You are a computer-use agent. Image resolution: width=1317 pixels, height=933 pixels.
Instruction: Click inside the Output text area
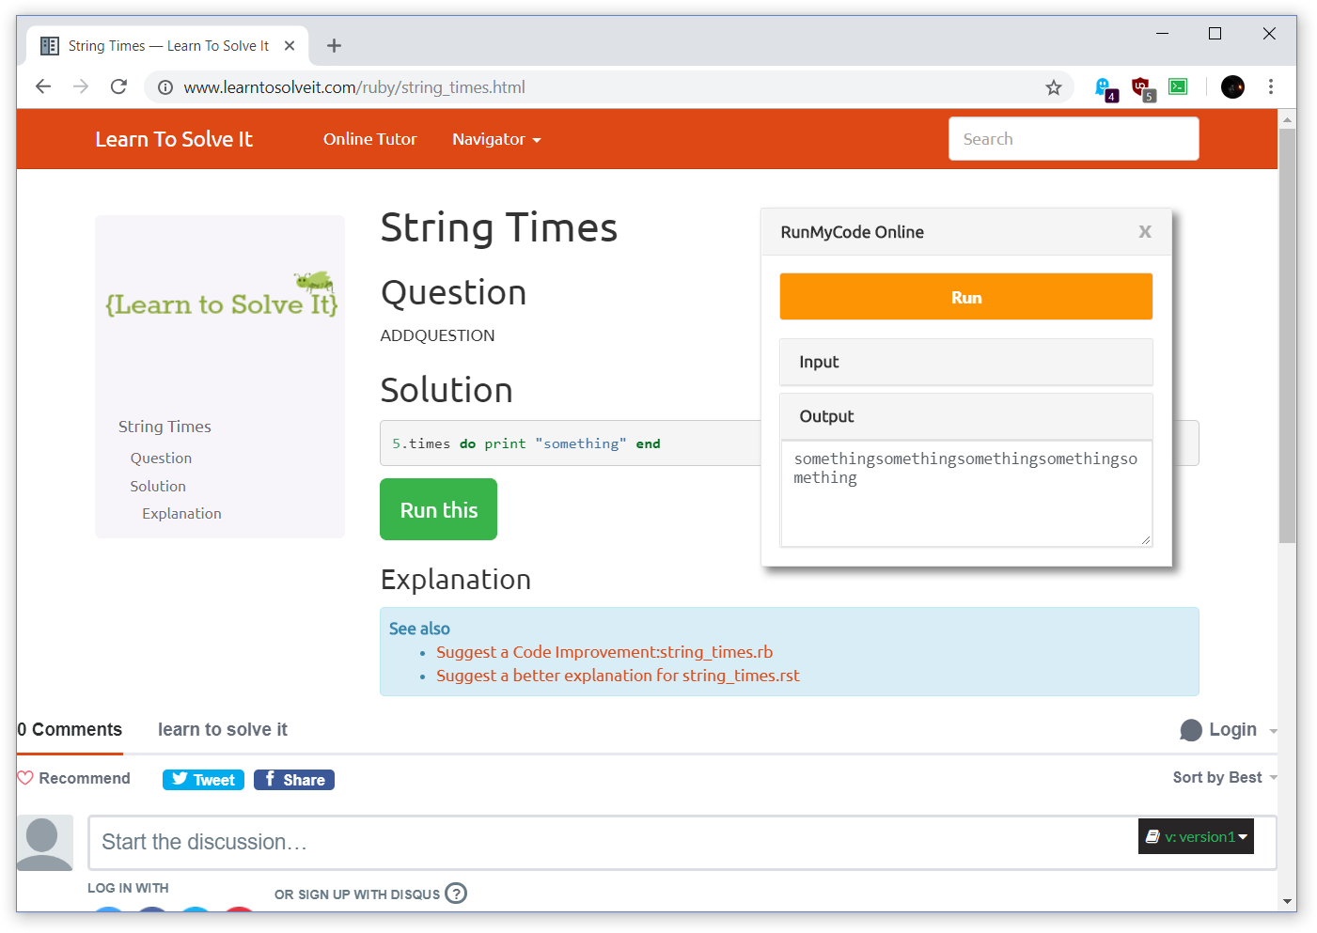pyautogui.click(x=966, y=493)
